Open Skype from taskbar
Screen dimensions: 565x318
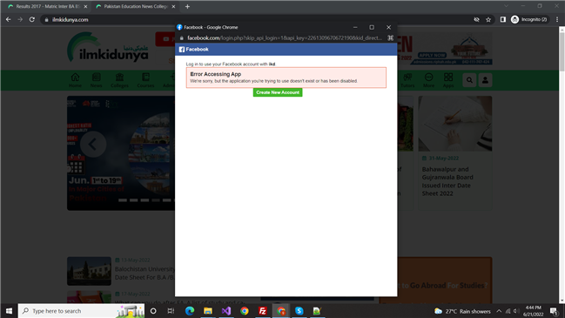coord(299,311)
